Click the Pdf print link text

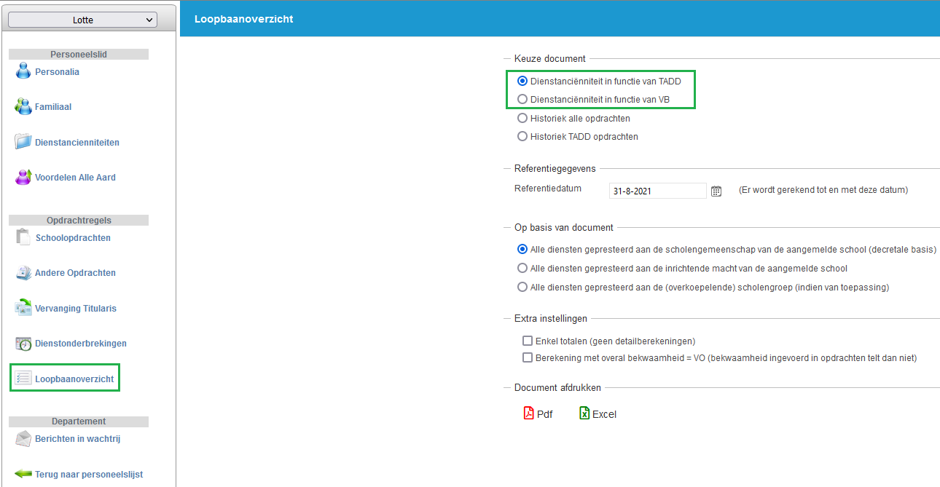(x=545, y=414)
